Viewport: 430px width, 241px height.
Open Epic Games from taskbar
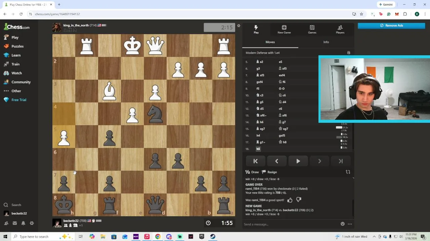202,237
